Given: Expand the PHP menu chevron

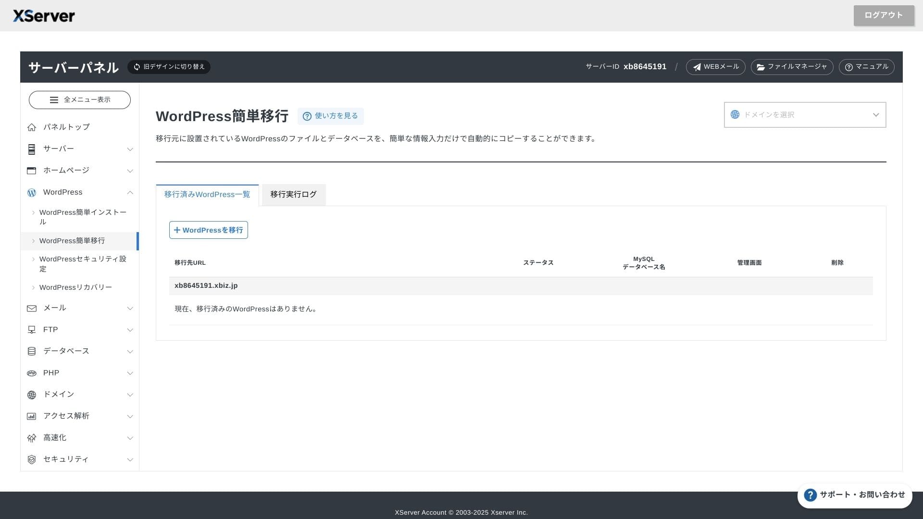Looking at the screenshot, I should click(130, 373).
